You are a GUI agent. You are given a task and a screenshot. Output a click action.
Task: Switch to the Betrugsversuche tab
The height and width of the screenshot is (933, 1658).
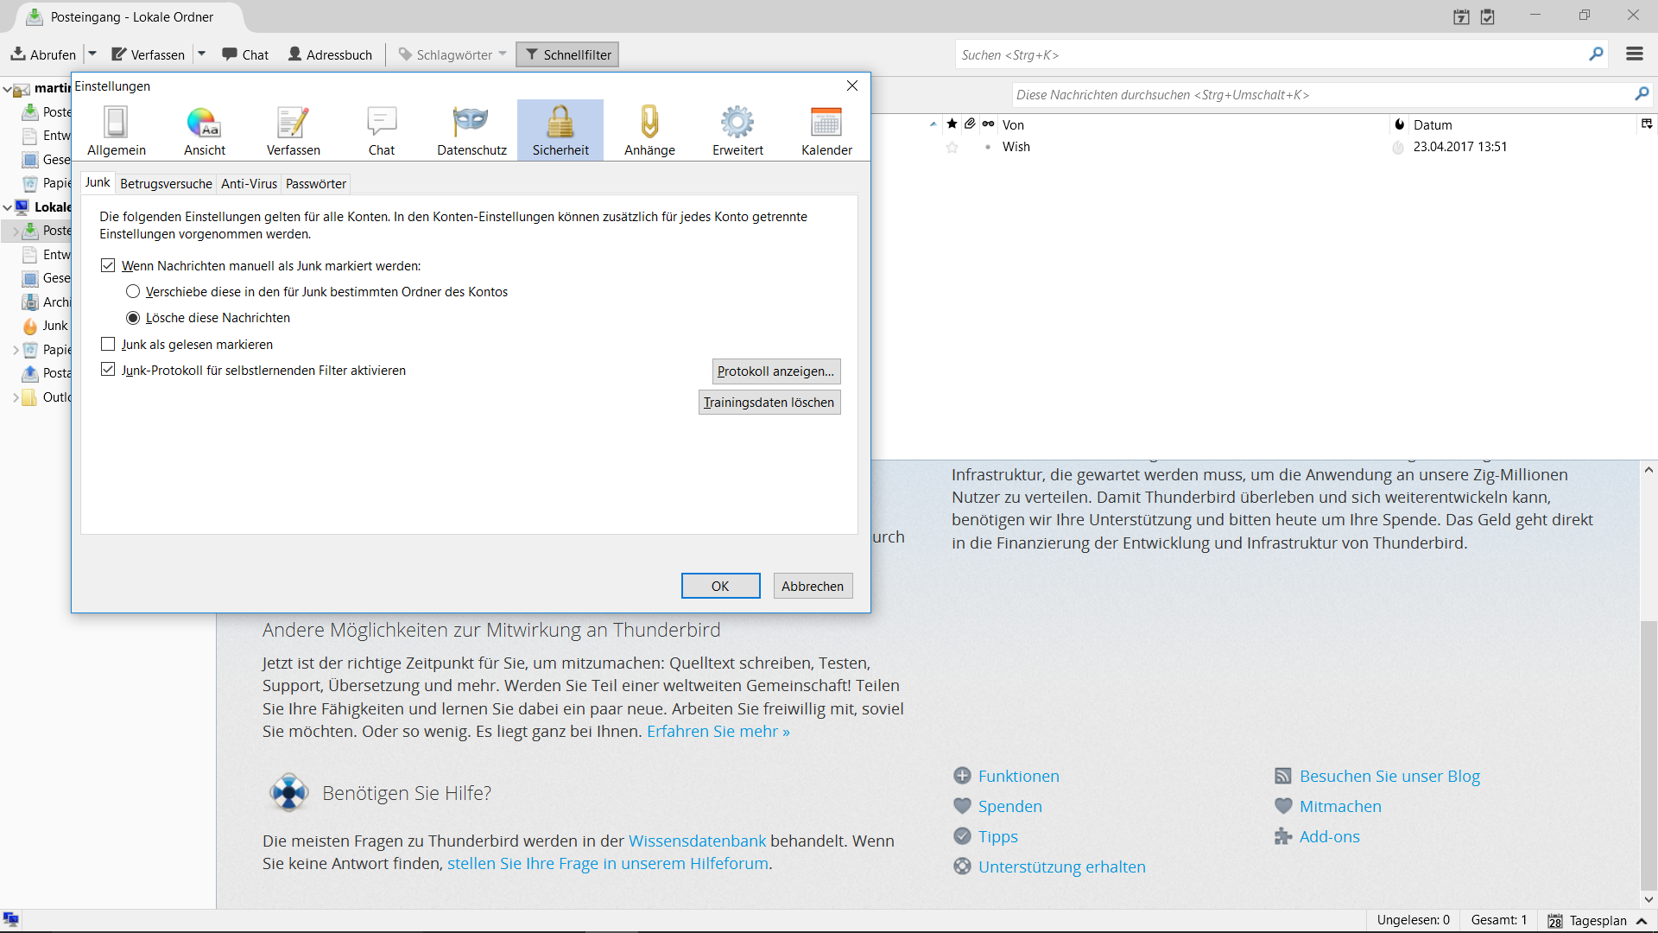click(x=166, y=184)
